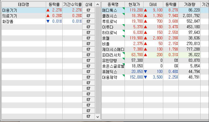209x122 pixels.
Task: Select the 의료기기 theme row
Action: [x=42, y=16]
